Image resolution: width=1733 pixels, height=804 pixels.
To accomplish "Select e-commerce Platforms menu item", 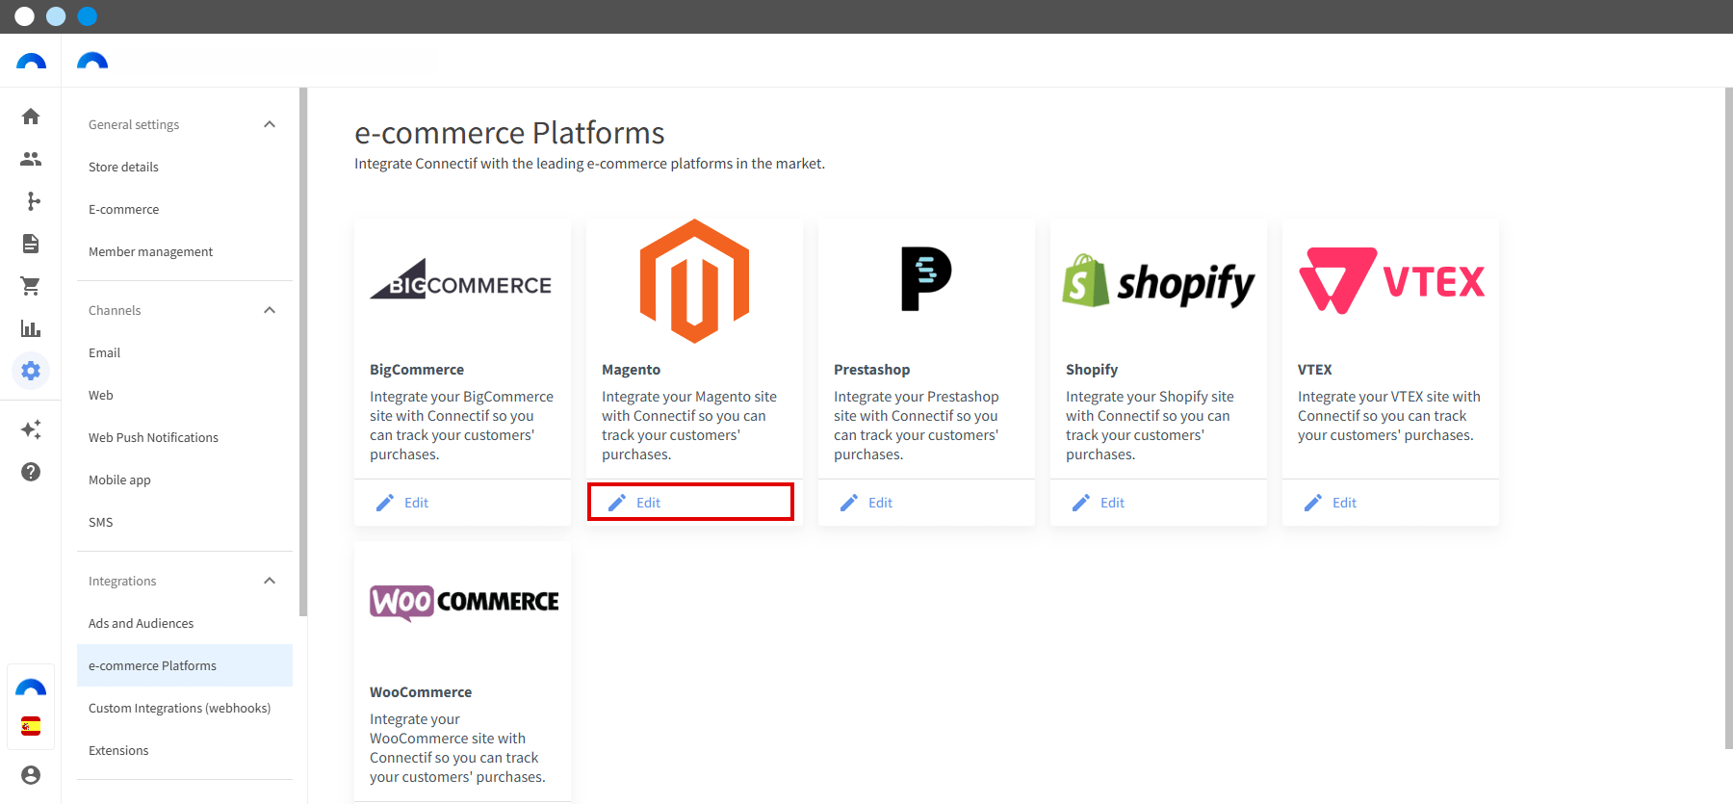I will click(185, 665).
